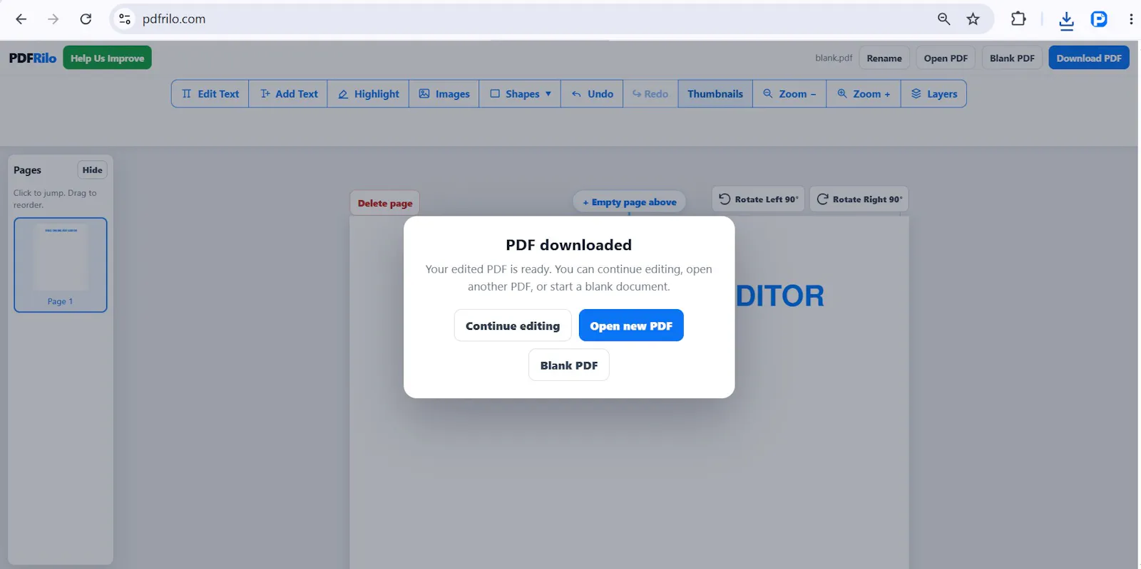Open the Images tool

[x=444, y=94]
